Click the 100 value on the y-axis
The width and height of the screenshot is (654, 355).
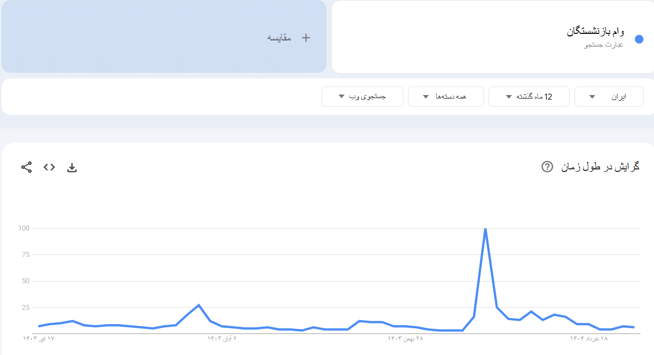pos(24,229)
